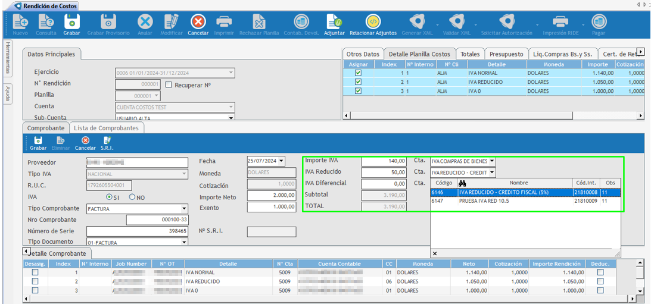The image size is (651, 304).
Task: Toggle the Recuperar Nº checkbox
Action: click(x=168, y=84)
